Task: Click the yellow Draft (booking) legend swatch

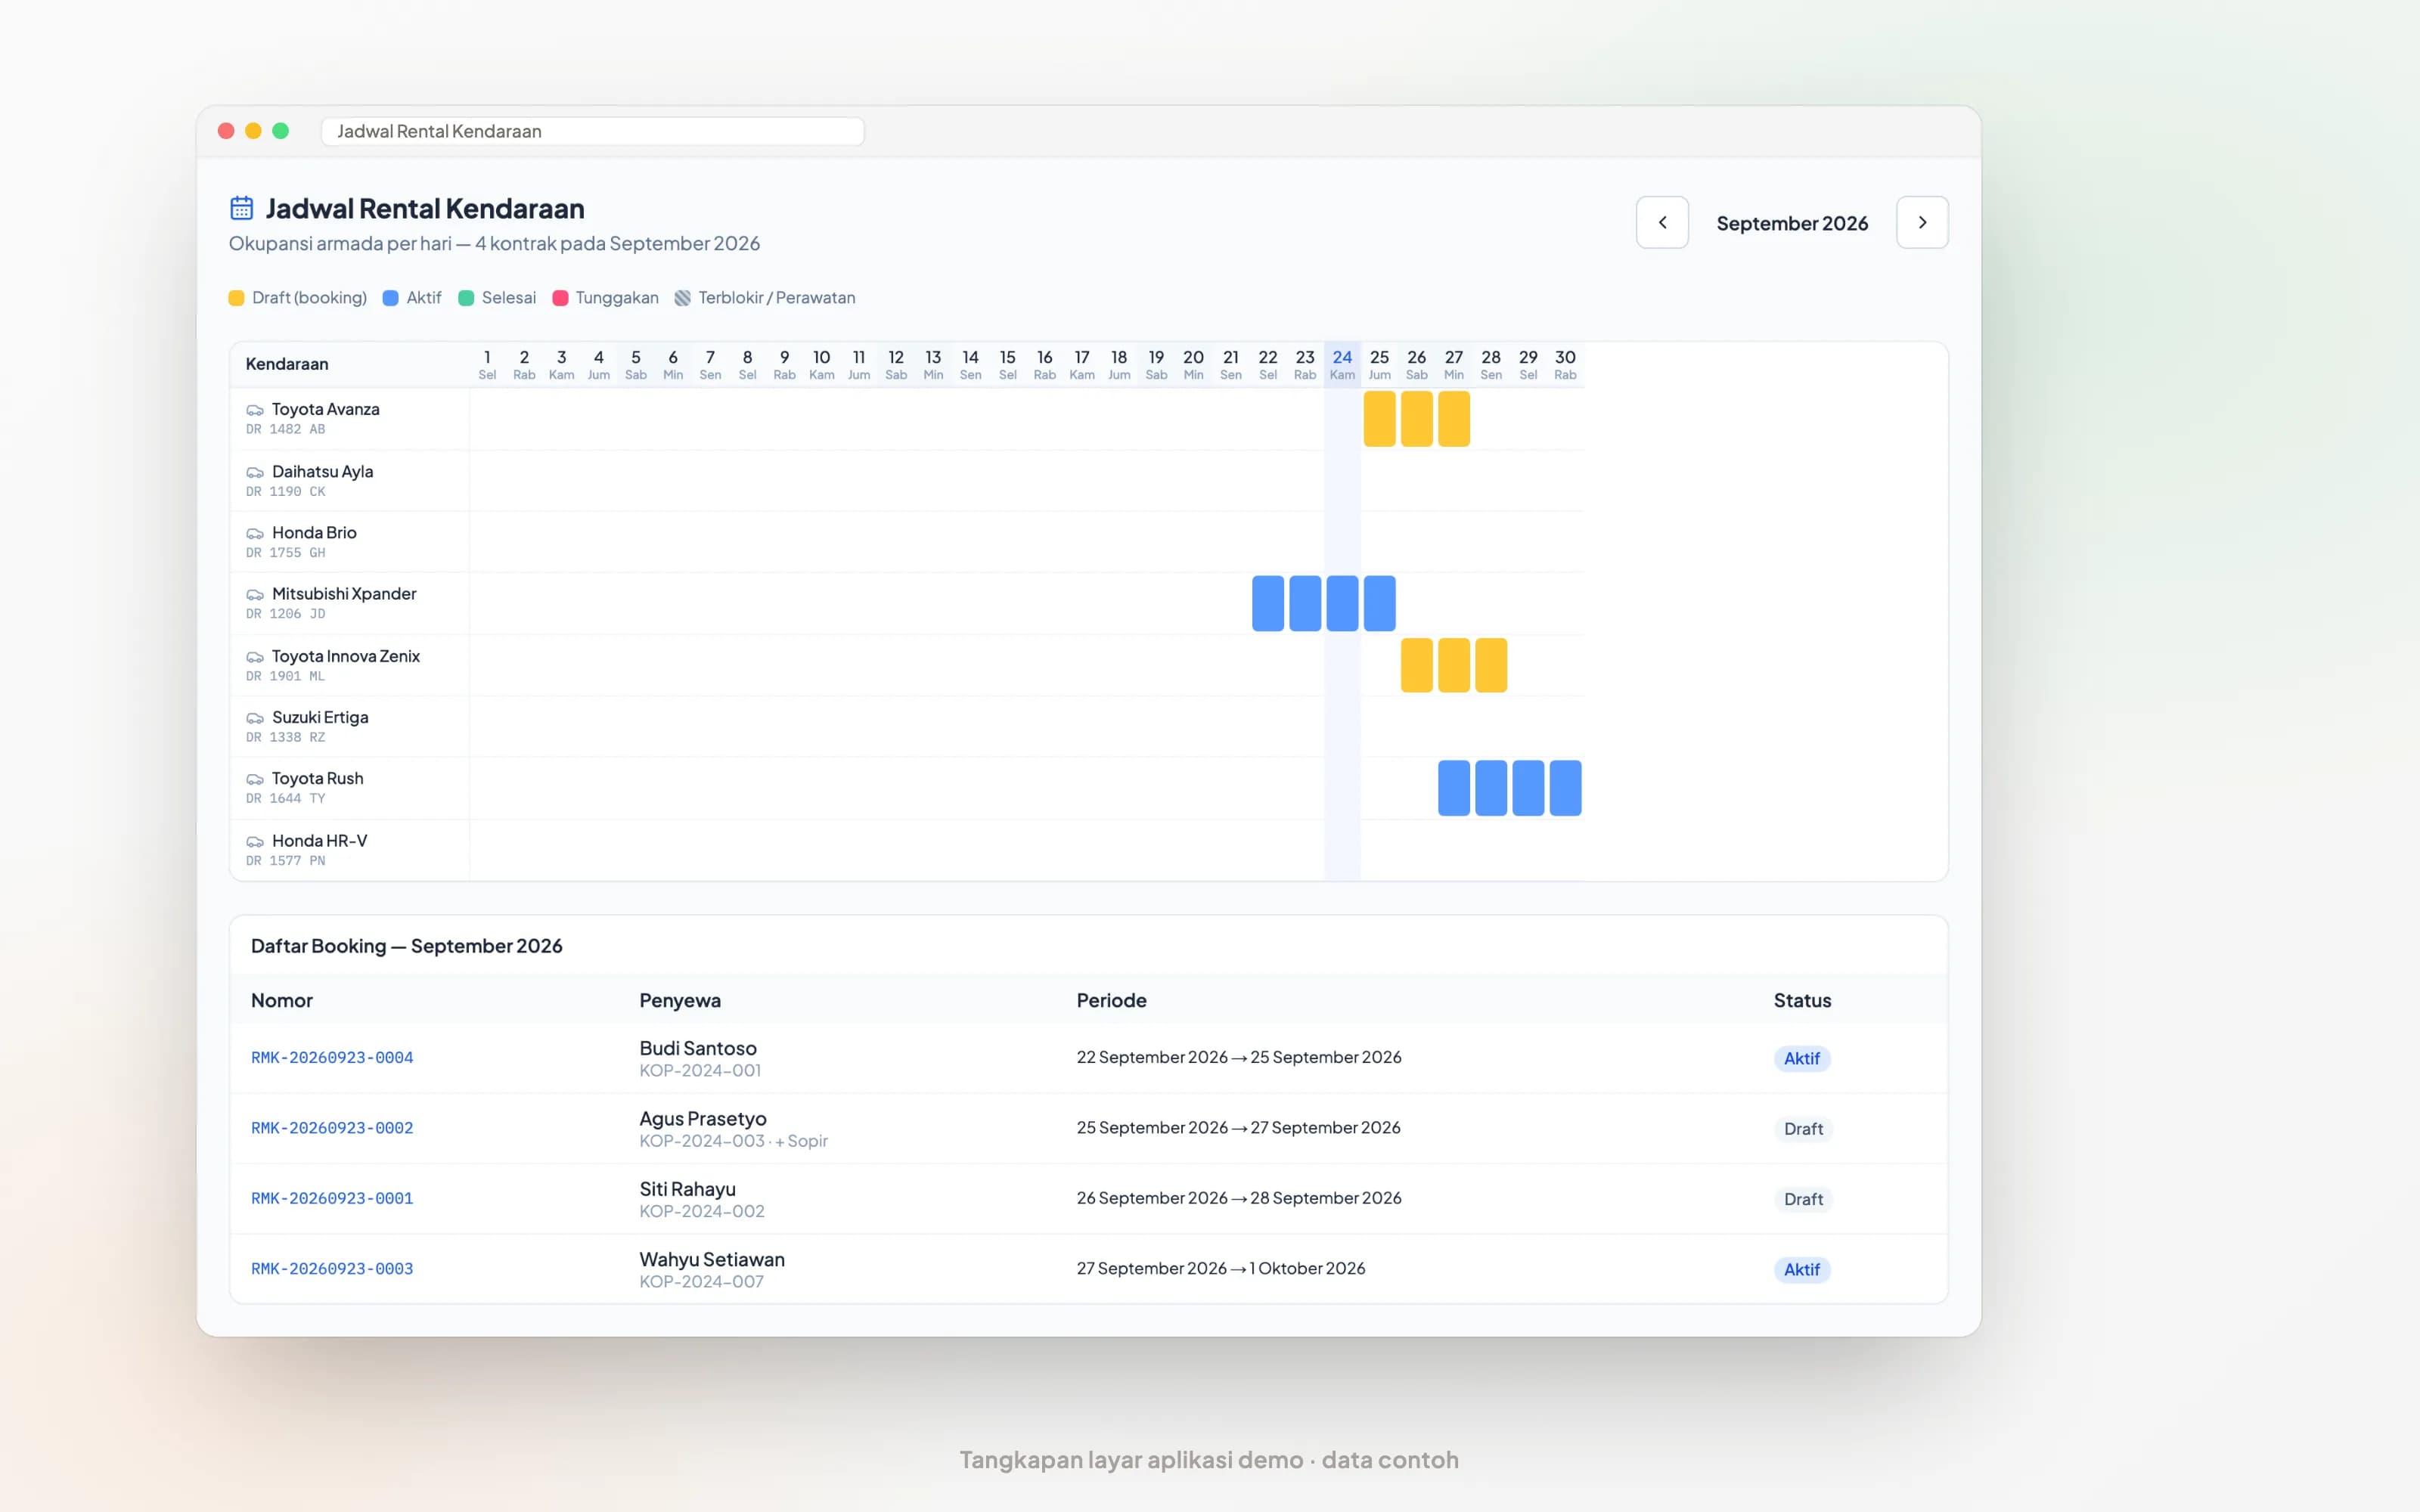Action: pyautogui.click(x=236, y=298)
